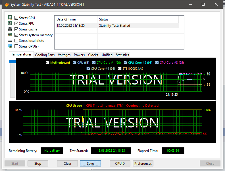225x171 pixels.
Task: Select the Temperatures tab
Action: pos(21,54)
